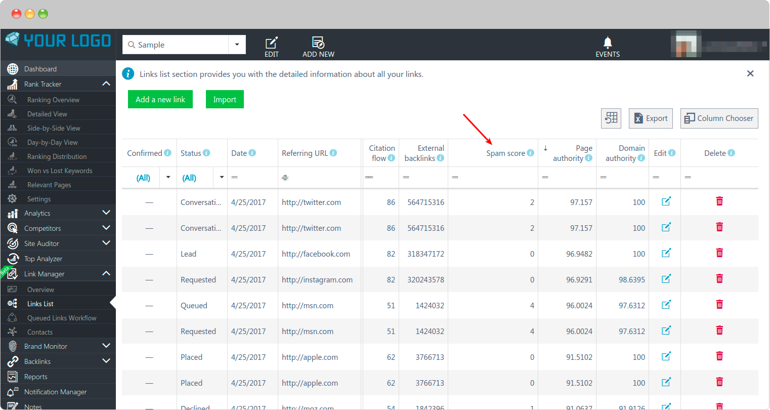The width and height of the screenshot is (770, 410).
Task: Click info icon beside Referring URL
Action: point(333,153)
